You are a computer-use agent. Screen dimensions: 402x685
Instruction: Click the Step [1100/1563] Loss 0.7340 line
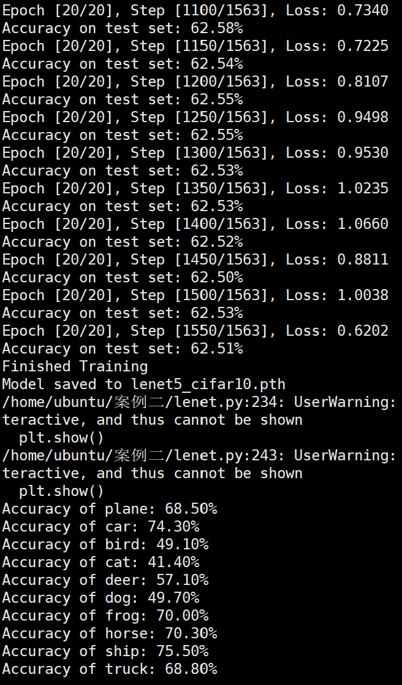(195, 10)
